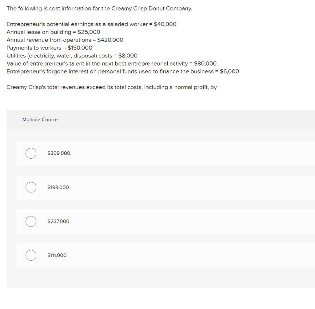Click the $237,000 answer text label

[x=59, y=221]
